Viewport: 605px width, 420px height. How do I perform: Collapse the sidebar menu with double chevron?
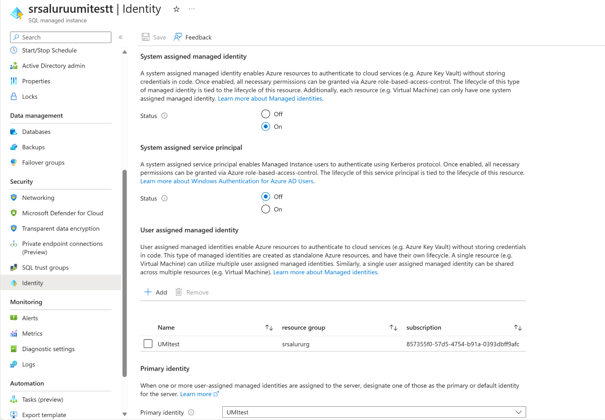pos(121,37)
